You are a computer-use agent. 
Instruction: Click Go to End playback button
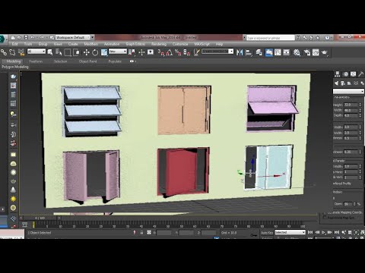(337, 232)
